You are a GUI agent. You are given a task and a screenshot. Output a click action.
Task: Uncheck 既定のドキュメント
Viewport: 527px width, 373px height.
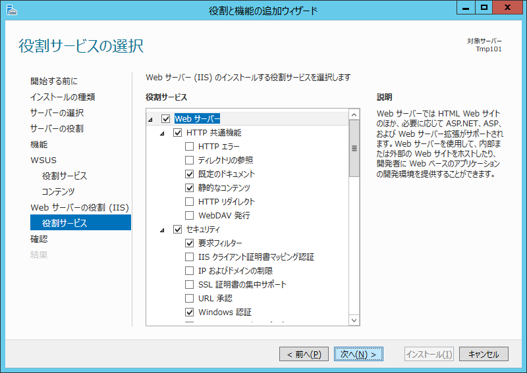tap(190, 174)
